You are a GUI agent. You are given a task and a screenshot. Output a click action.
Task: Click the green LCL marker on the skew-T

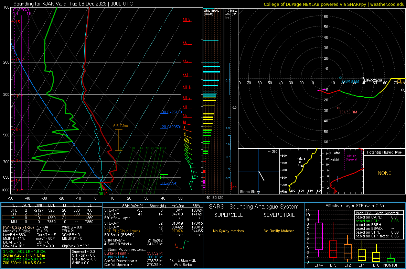pyautogui.click(x=164, y=177)
